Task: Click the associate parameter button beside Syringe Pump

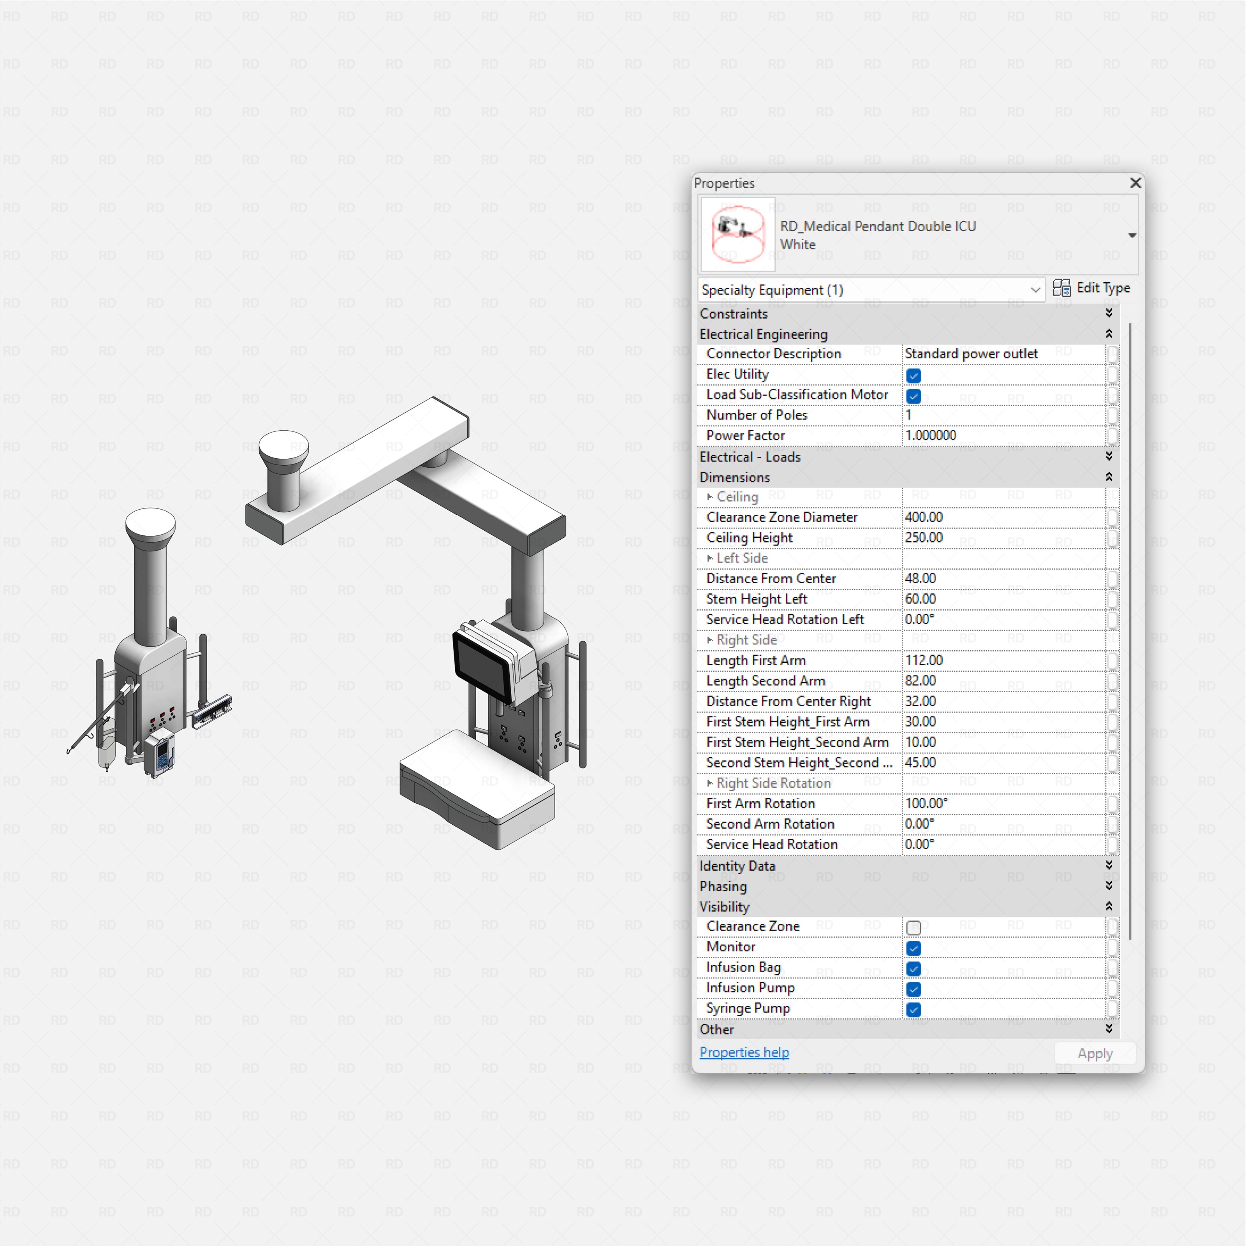Action: click(x=1112, y=1008)
